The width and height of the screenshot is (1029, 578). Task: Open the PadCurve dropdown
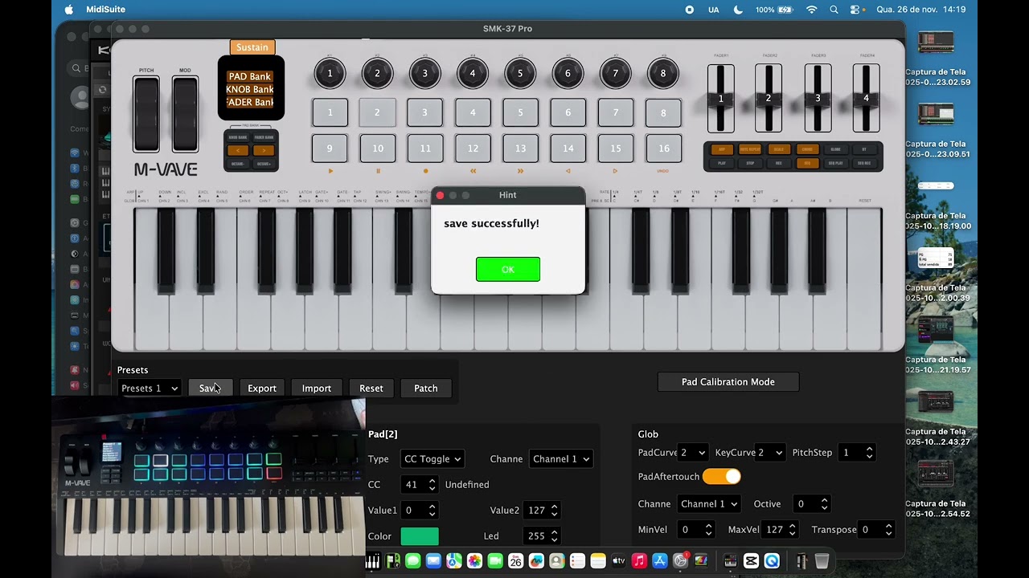[x=693, y=453]
